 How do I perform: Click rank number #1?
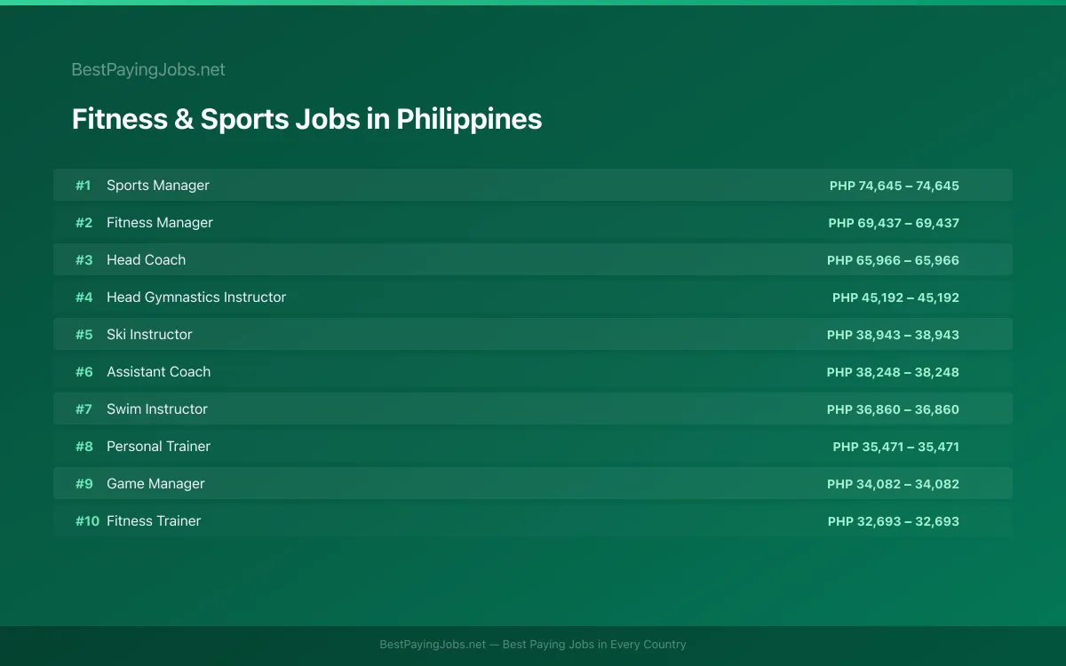pos(84,186)
